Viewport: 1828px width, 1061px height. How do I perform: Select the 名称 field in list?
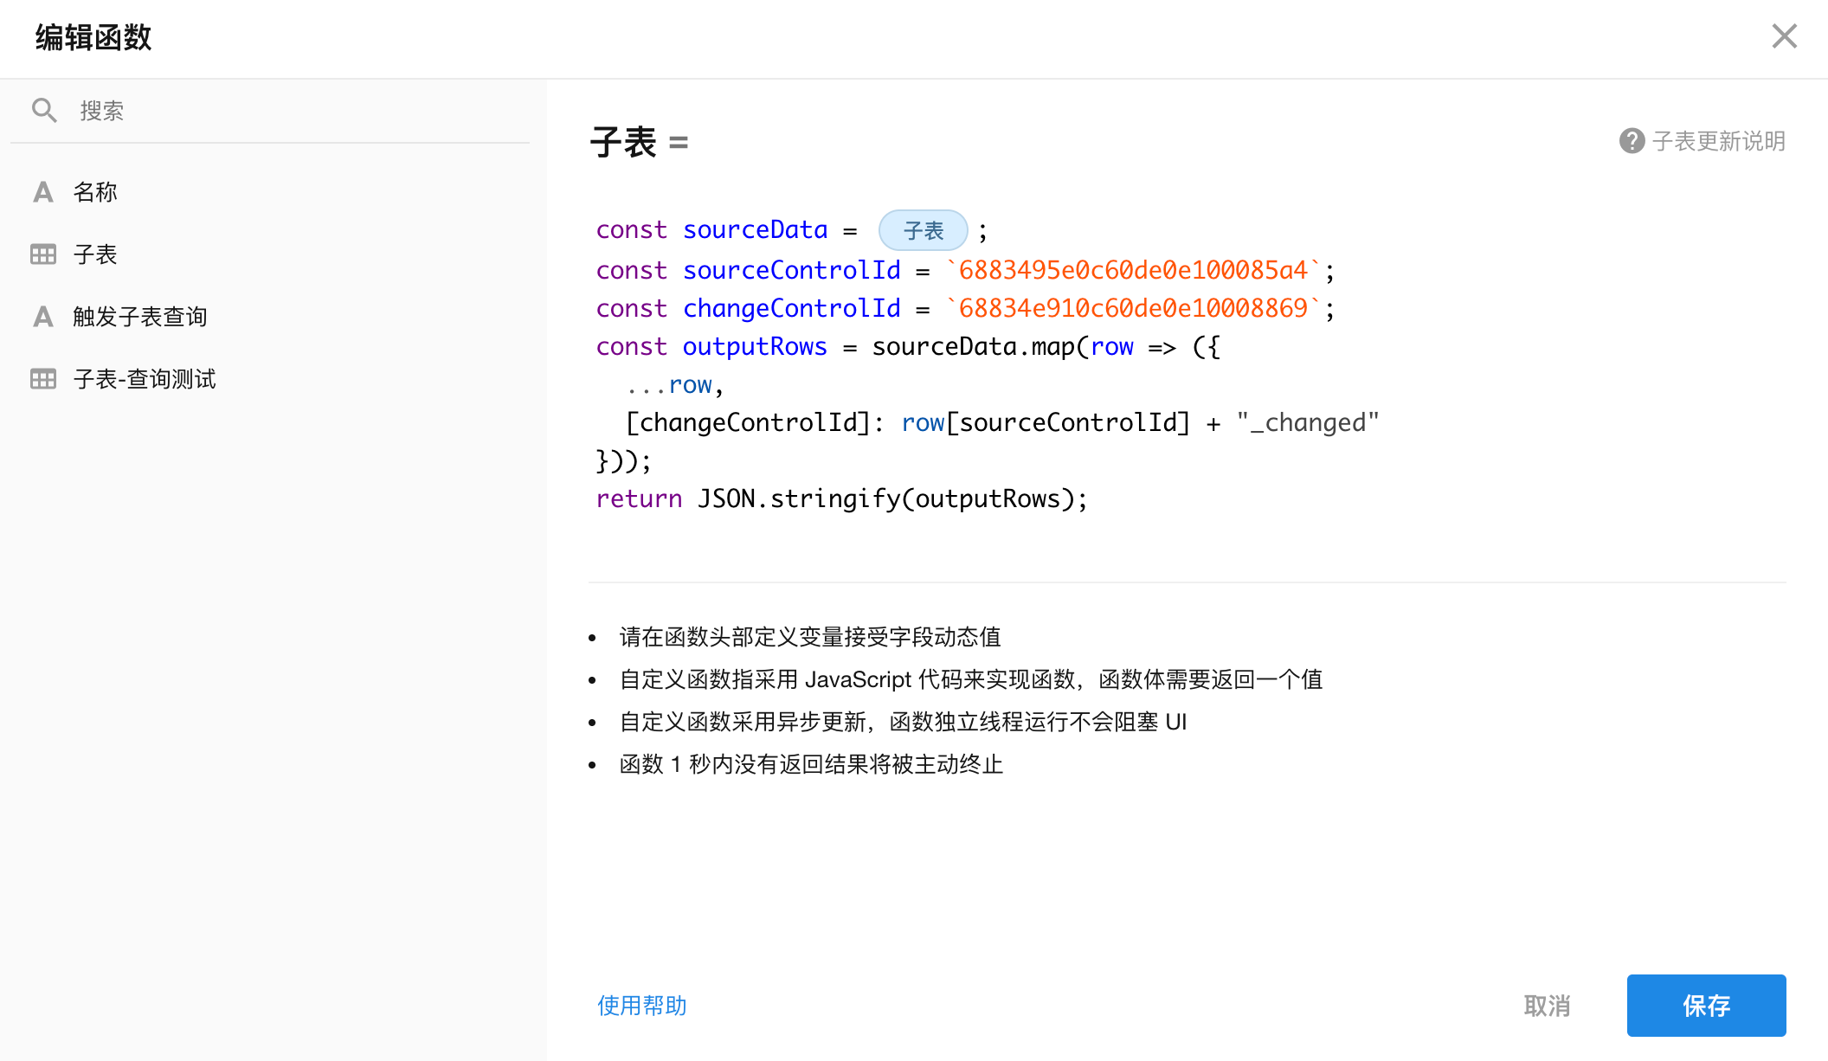(95, 192)
